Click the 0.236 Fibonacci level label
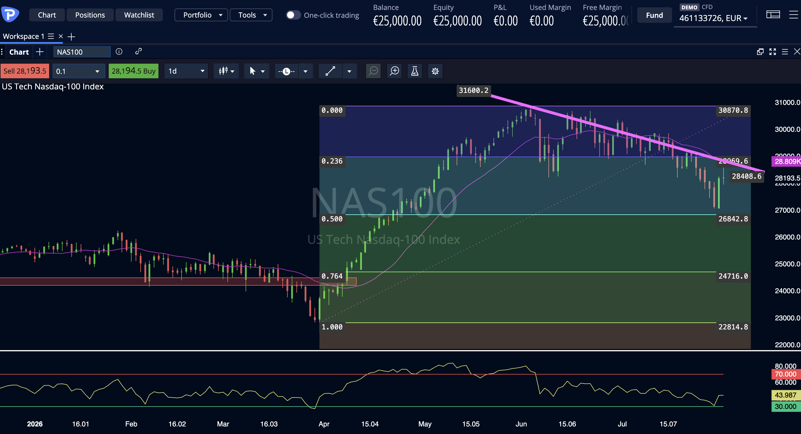This screenshot has height=434, width=801. (x=332, y=161)
